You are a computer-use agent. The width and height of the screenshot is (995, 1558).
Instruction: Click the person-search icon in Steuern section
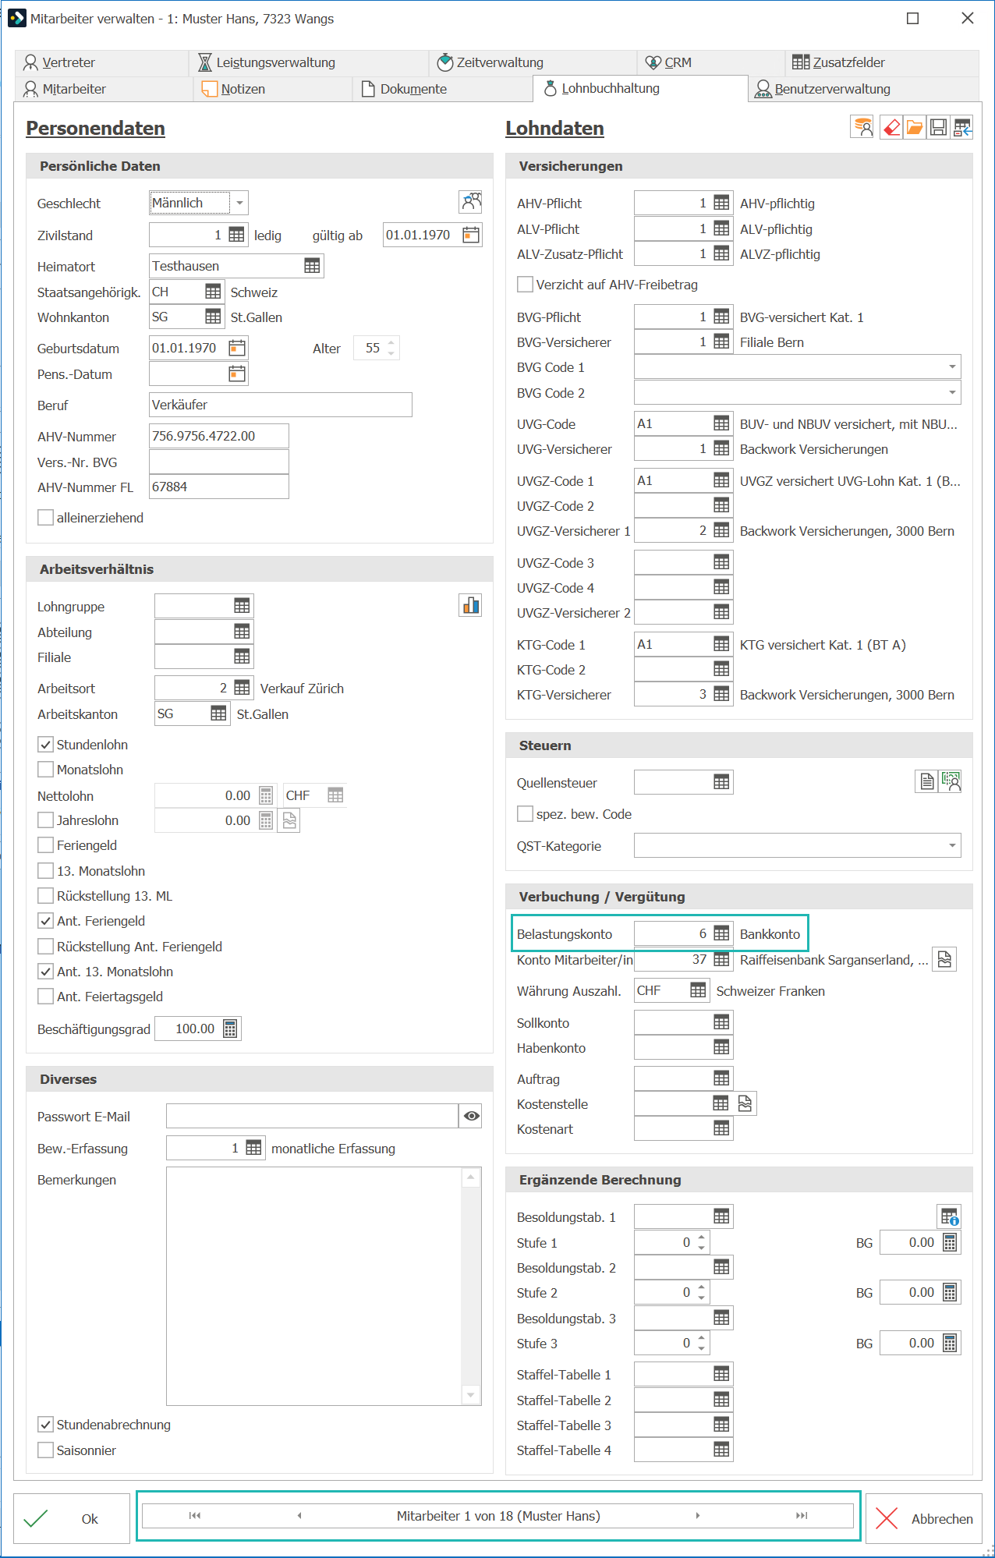tap(951, 781)
